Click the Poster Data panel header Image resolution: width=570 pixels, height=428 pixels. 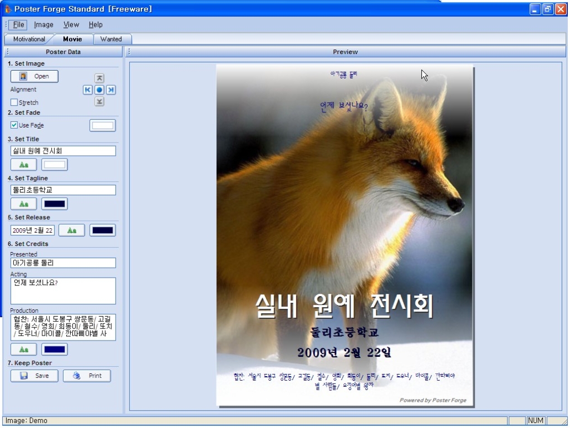pos(63,52)
